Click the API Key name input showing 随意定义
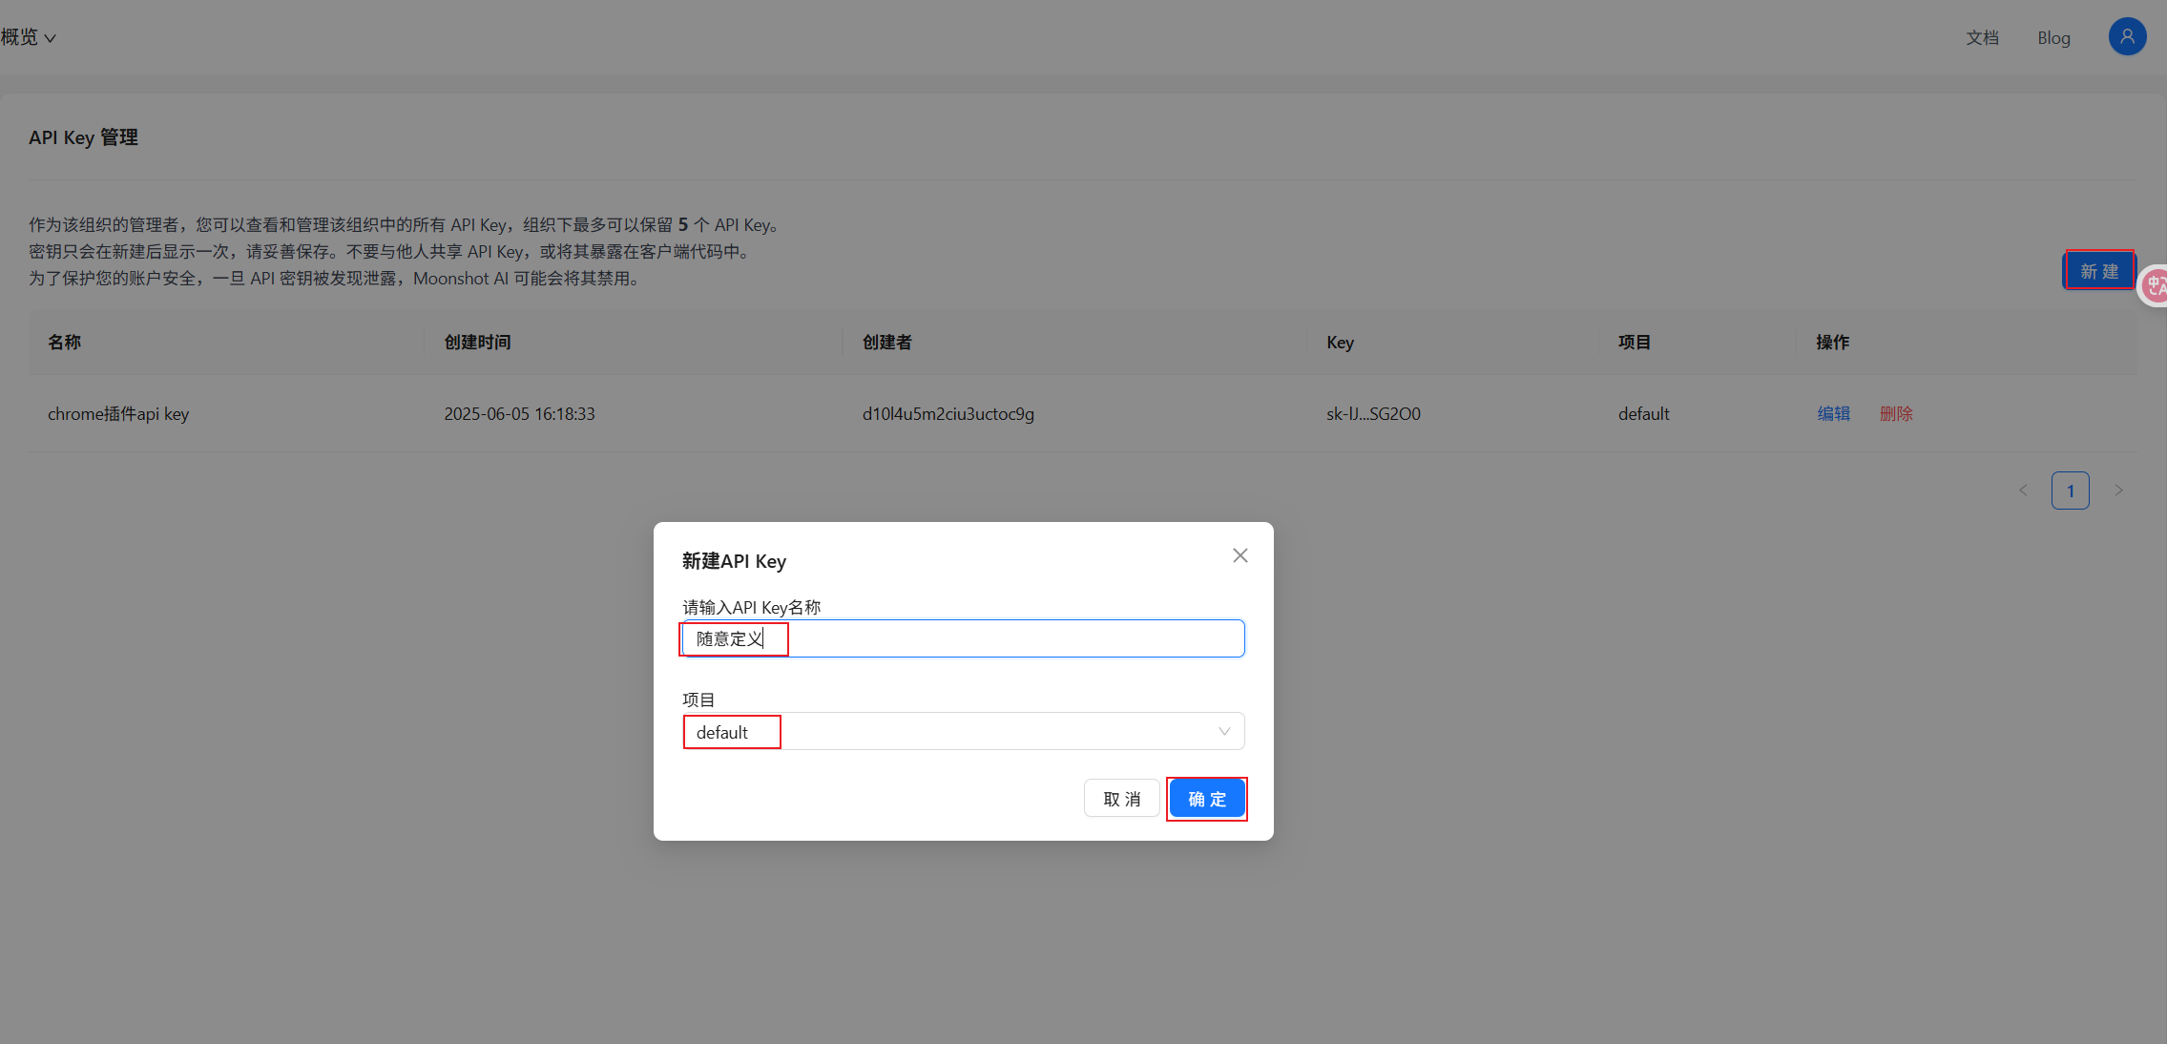The height and width of the screenshot is (1044, 2167). point(962,638)
